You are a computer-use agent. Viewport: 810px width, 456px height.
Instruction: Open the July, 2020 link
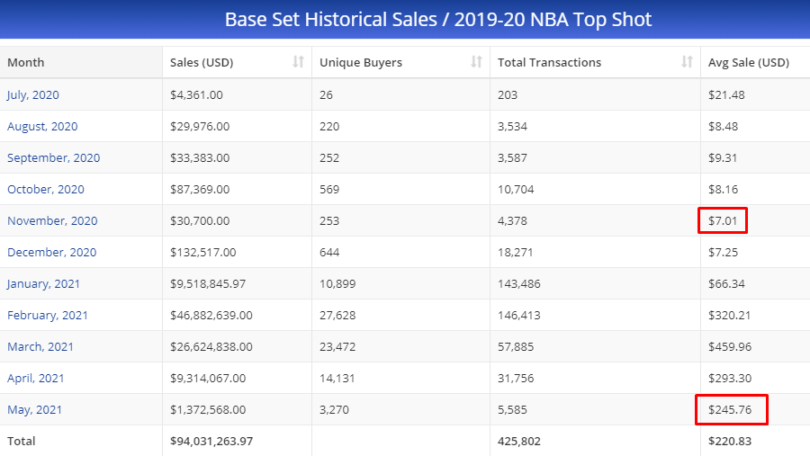click(33, 95)
